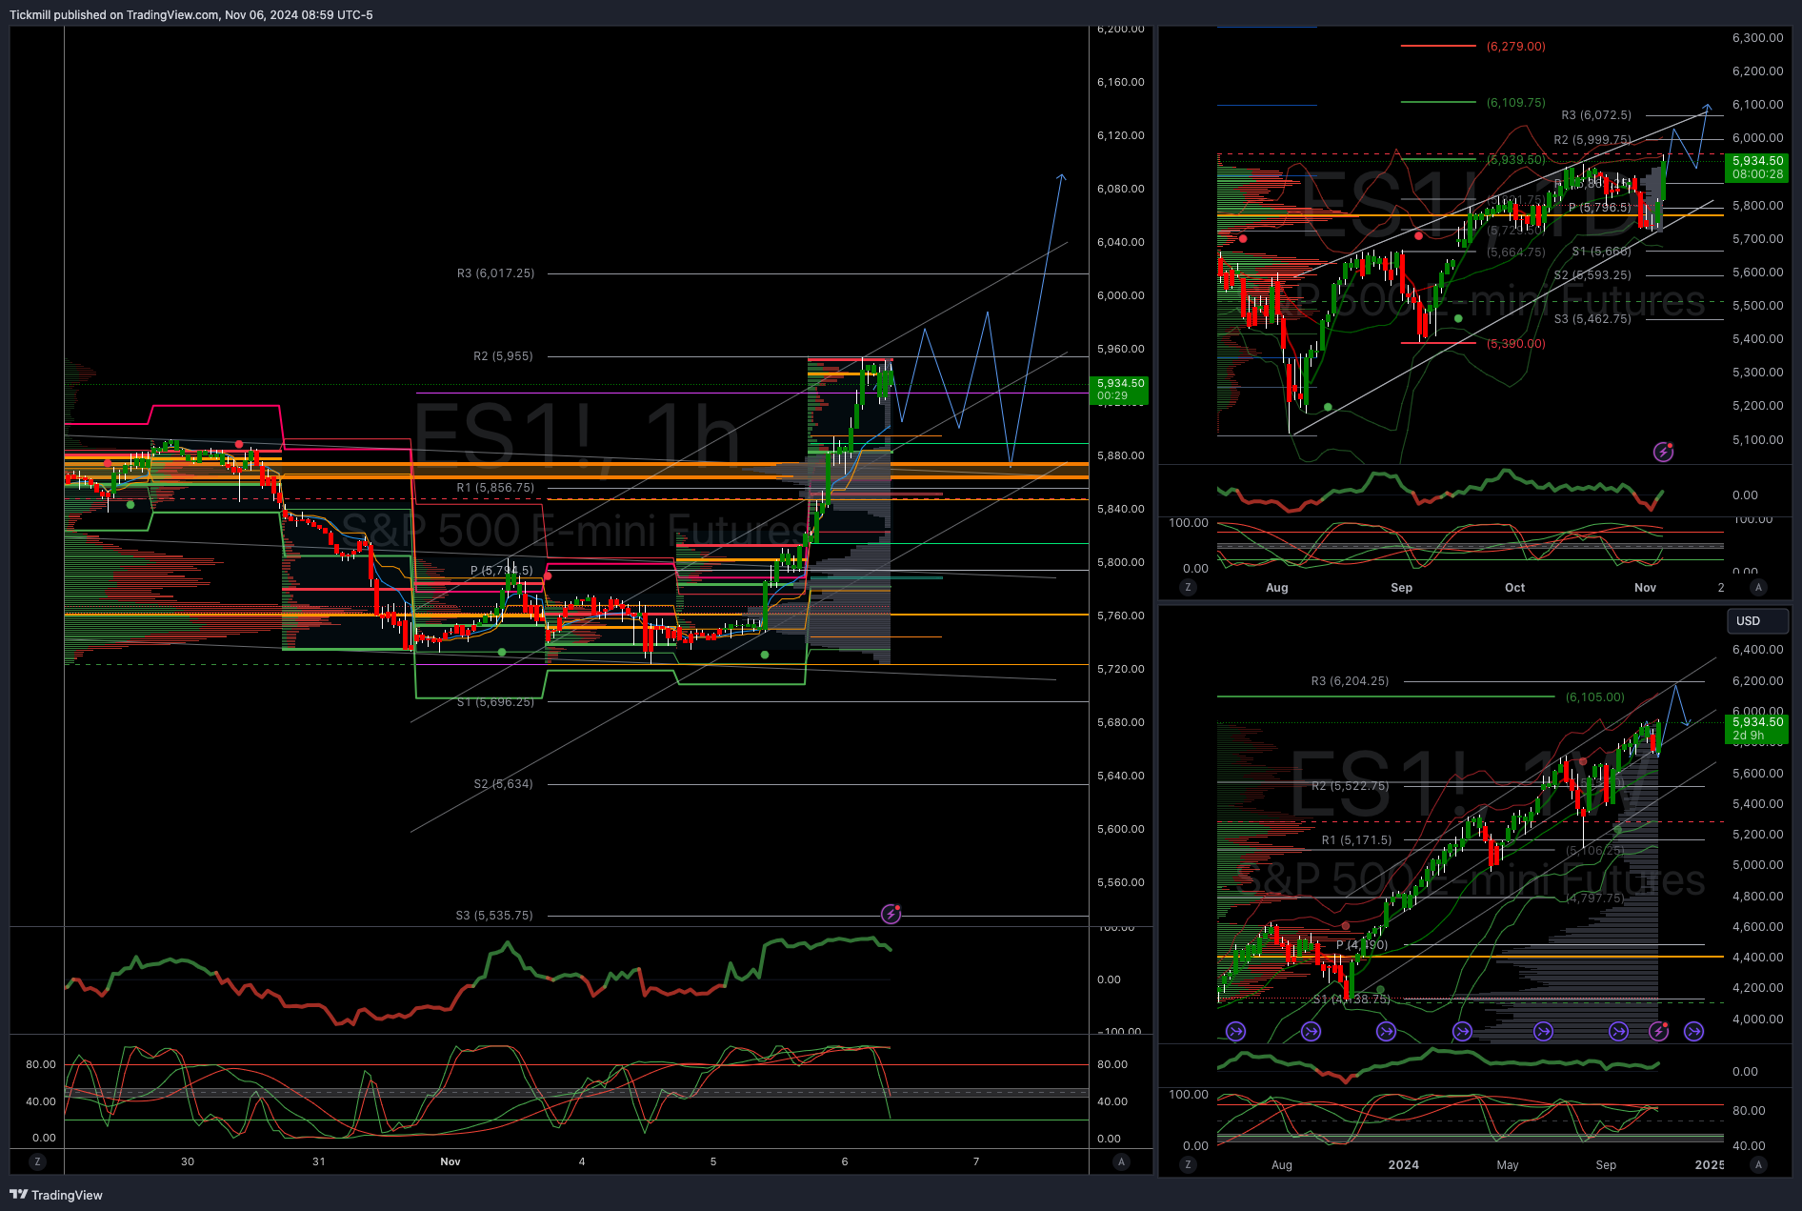
Task: Toggle the A auto-scale button on daily chart
Action: tap(1758, 587)
